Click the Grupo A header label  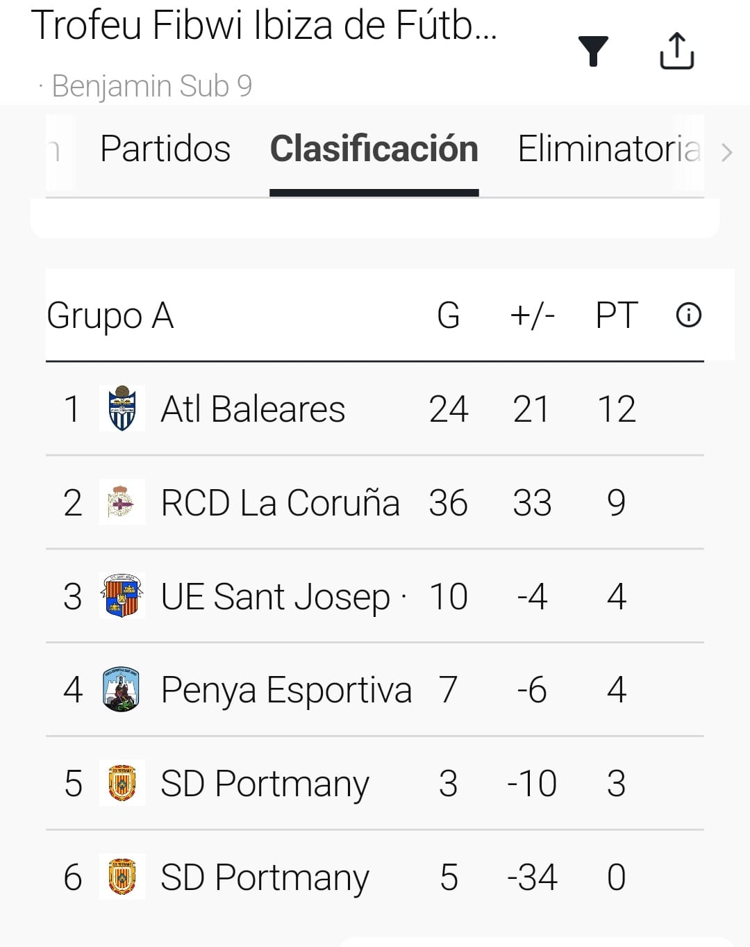(110, 315)
